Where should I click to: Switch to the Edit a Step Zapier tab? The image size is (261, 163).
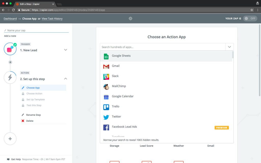(x=35, y=4)
